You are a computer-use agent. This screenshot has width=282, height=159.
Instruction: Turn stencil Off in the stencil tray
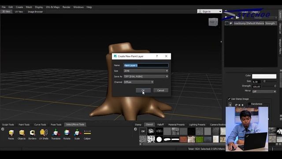click(143, 131)
